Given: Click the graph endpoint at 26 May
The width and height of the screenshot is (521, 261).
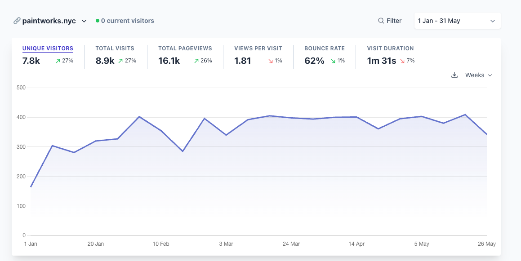Looking at the screenshot, I should (x=487, y=134).
